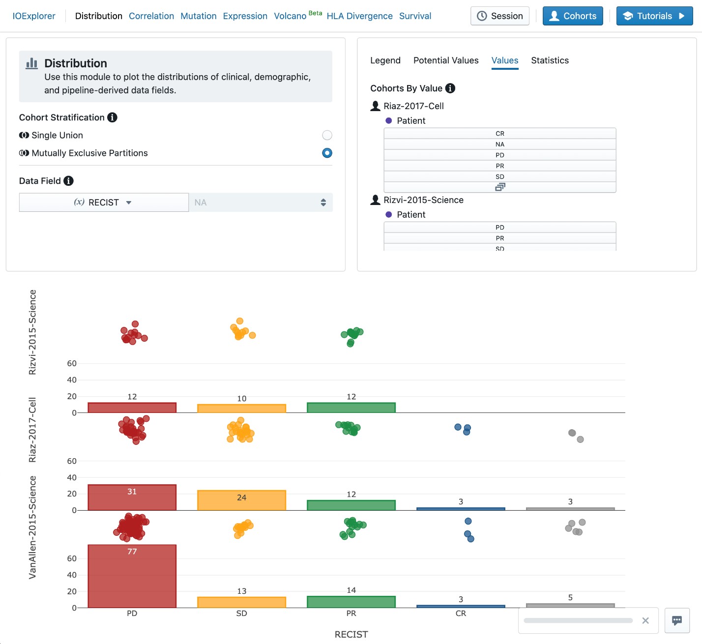Click the purple Patient swatch under Riaz-2017-Cell

389,121
